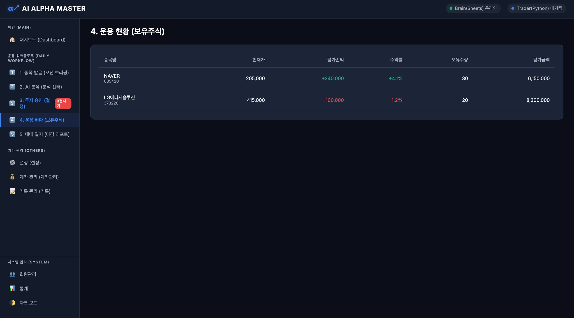Click the AI Alpha Master logo icon
The width and height of the screenshot is (574, 318).
point(13,8)
